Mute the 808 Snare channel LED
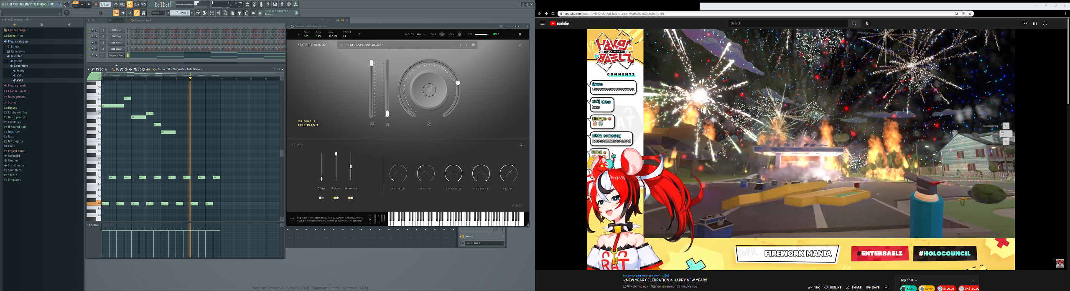Viewport: 1070px width, 291px height. click(89, 49)
